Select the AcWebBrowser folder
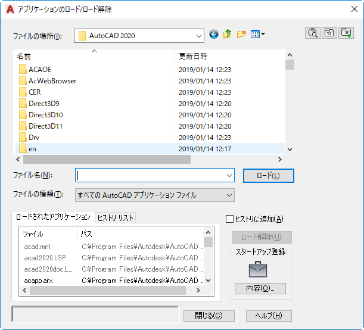The height and width of the screenshot is (330, 364). pyautogui.click(x=52, y=81)
